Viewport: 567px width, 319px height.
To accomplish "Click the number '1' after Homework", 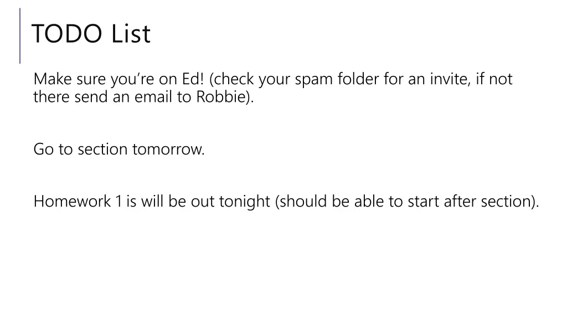I will click(118, 201).
